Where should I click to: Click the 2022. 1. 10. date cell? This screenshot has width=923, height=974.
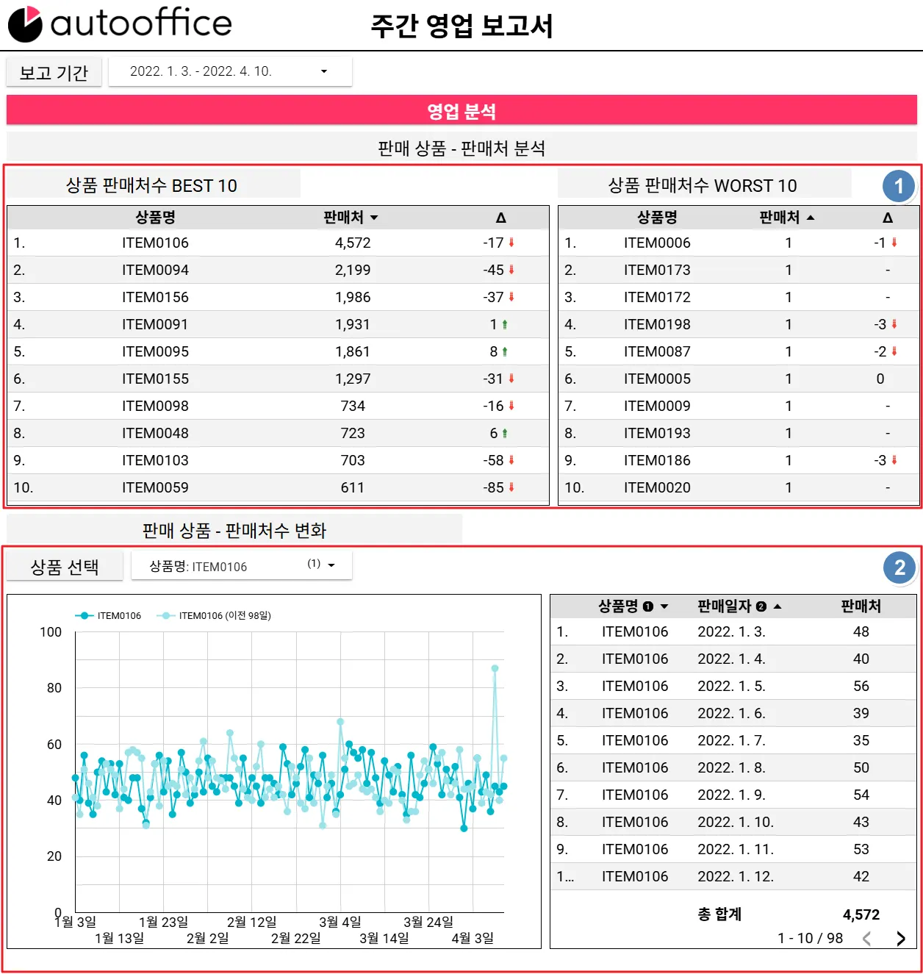(736, 822)
